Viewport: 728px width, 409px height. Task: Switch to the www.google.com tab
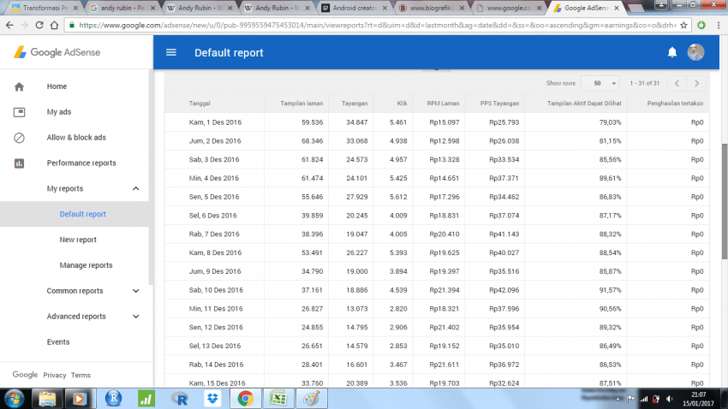click(x=509, y=8)
